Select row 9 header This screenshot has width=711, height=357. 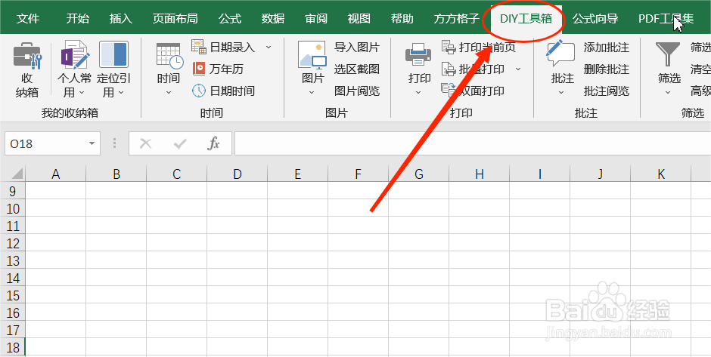pyautogui.click(x=13, y=191)
